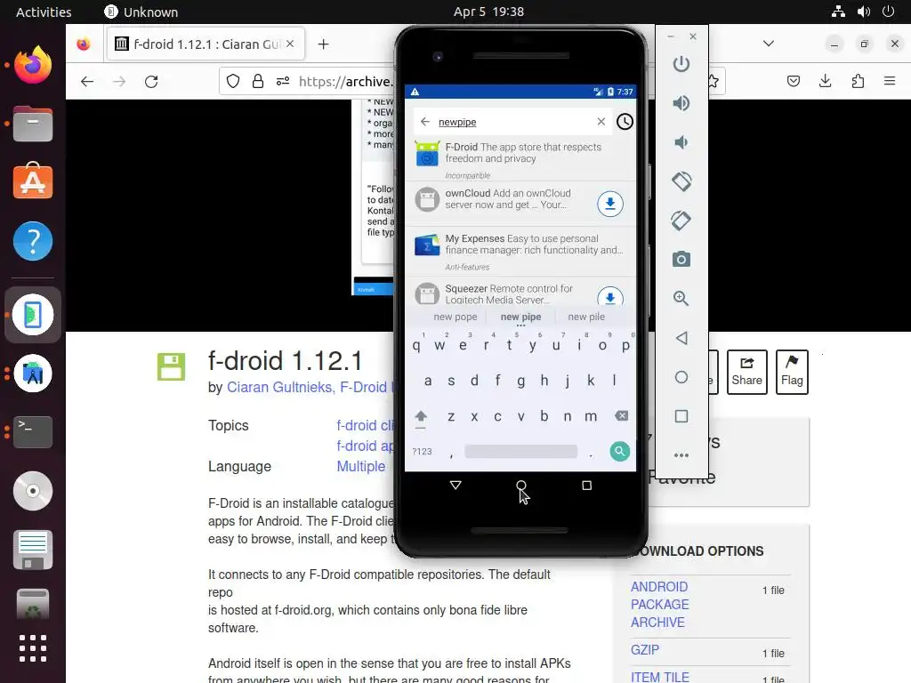Rotate emulator right using the lower rotate icon
The width and height of the screenshot is (911, 683).
681,221
